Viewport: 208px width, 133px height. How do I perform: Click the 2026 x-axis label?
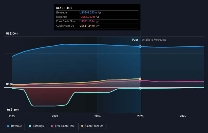pyautogui.click(x=183, y=116)
